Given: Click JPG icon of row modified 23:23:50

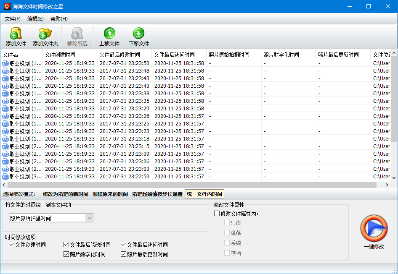Looking at the screenshot, I should pos(5,63).
